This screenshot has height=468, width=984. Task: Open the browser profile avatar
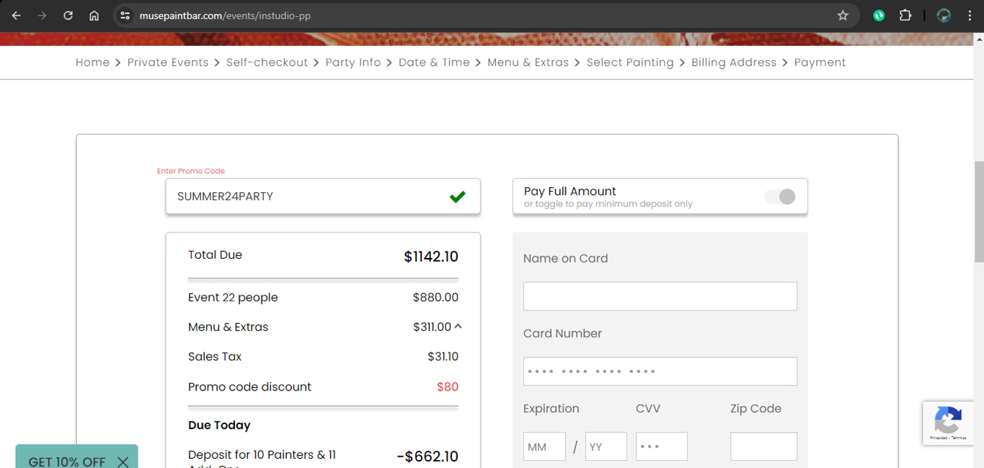coord(944,16)
